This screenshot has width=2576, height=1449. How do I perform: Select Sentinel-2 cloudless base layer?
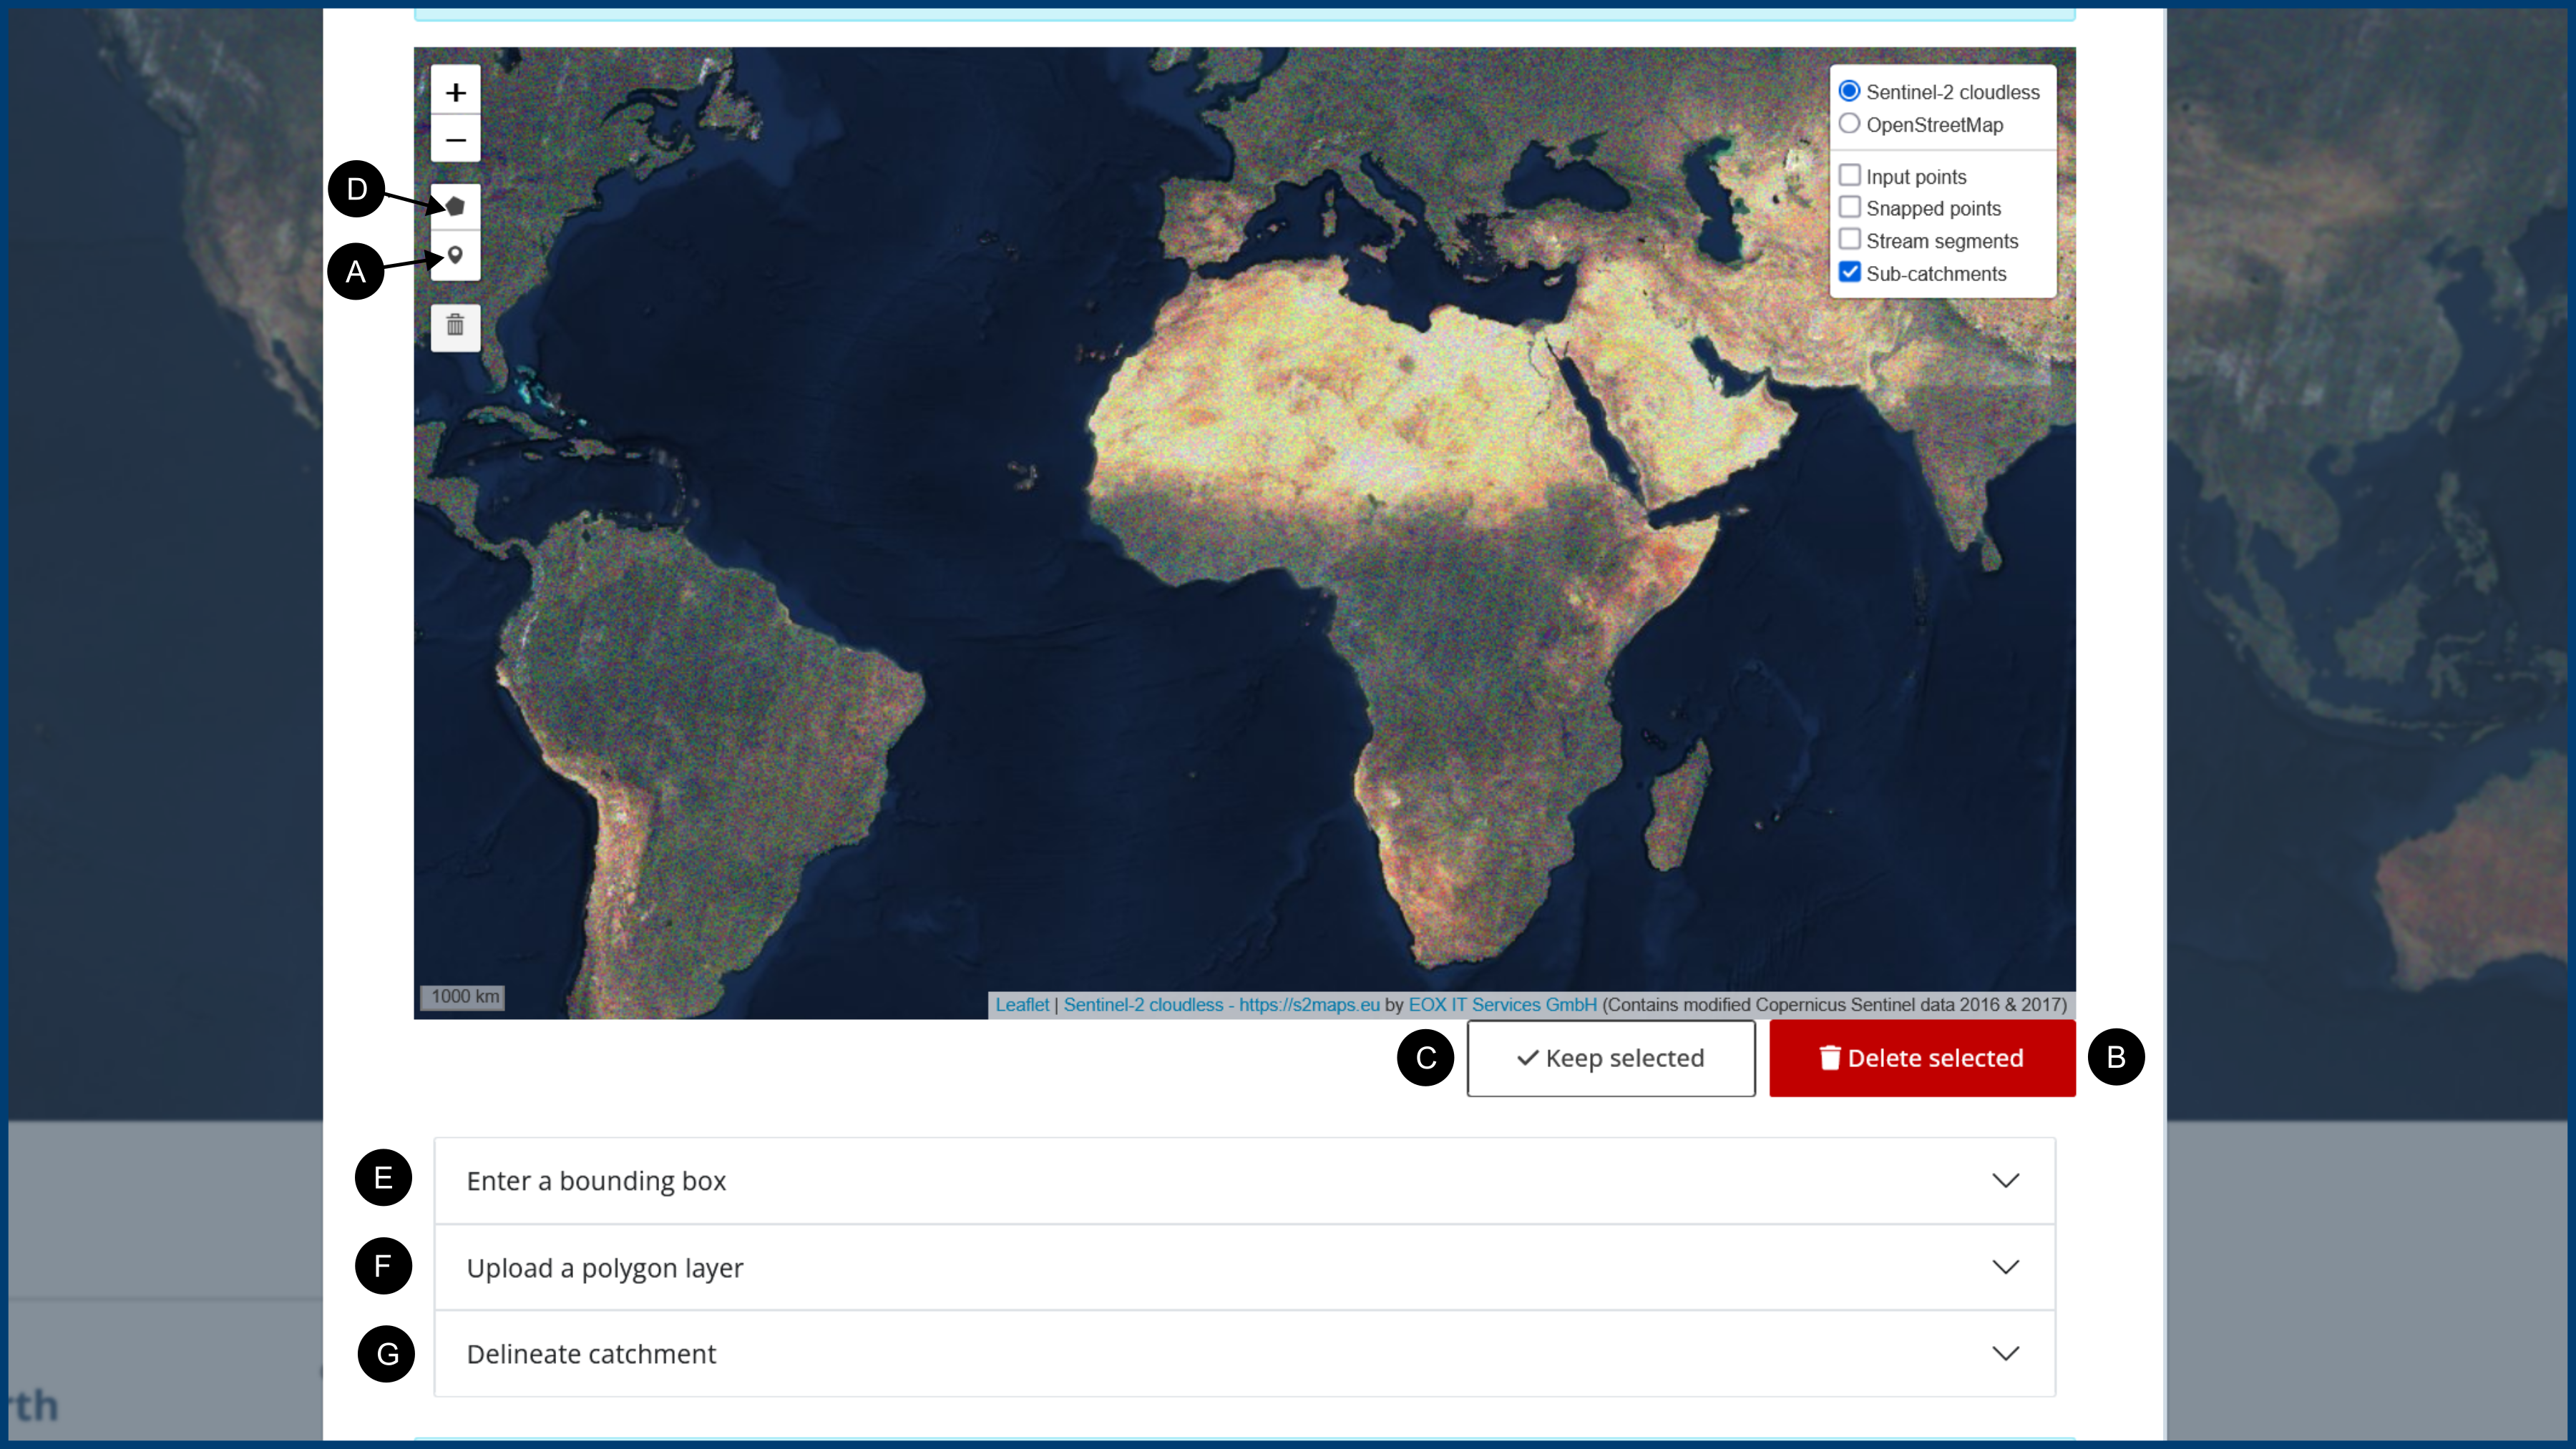click(1849, 91)
